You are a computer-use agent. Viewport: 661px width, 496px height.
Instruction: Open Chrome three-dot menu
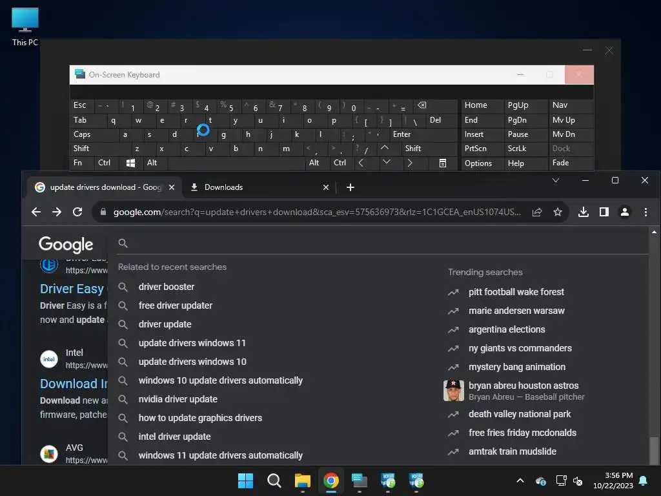[646, 212]
